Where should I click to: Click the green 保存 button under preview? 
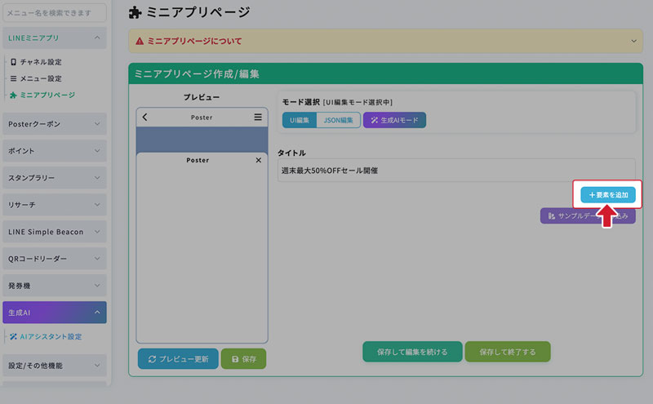point(243,359)
